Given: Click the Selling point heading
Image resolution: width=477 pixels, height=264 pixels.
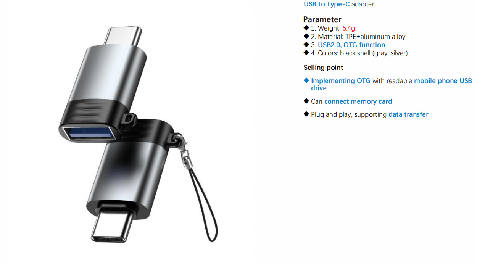Looking at the screenshot, I should (323, 68).
